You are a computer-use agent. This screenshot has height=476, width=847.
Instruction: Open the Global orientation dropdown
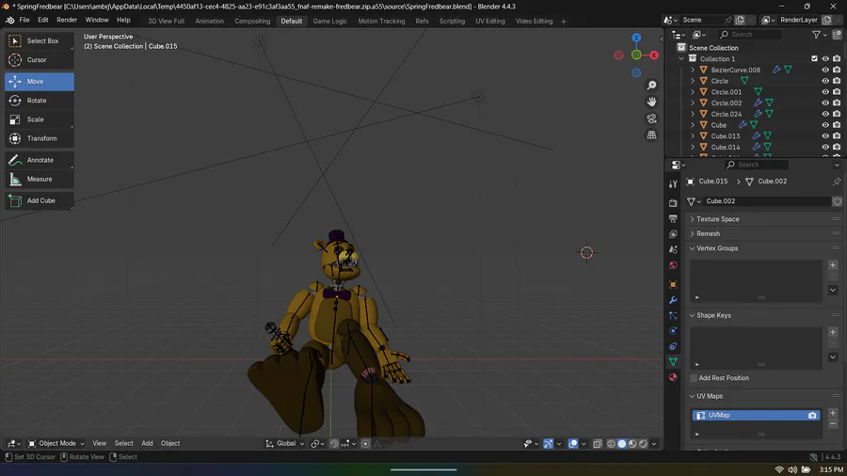pos(284,444)
